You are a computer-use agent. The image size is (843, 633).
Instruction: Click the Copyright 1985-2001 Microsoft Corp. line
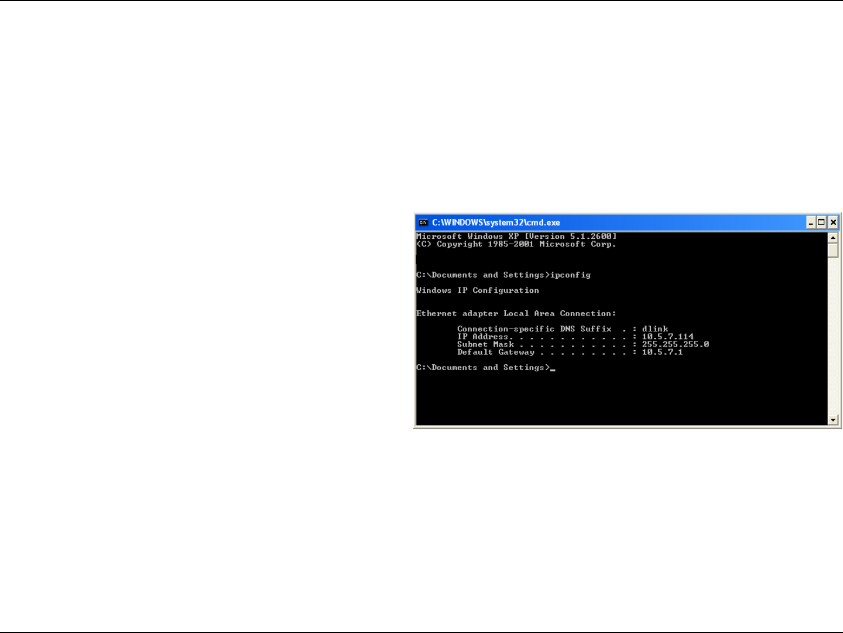click(516, 244)
